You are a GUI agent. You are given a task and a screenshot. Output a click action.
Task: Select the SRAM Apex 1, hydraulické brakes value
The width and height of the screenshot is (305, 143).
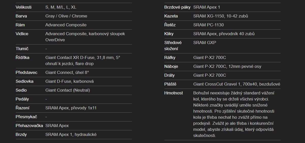click(71, 134)
